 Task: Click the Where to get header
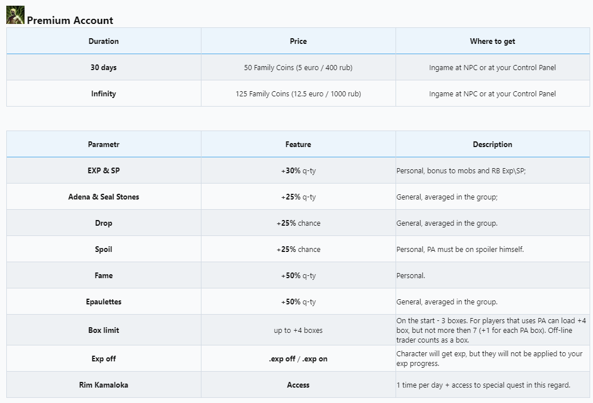tap(492, 41)
